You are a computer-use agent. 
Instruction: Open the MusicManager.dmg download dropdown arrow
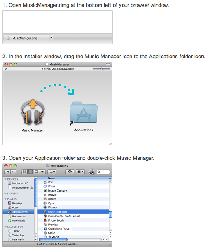click(51, 38)
